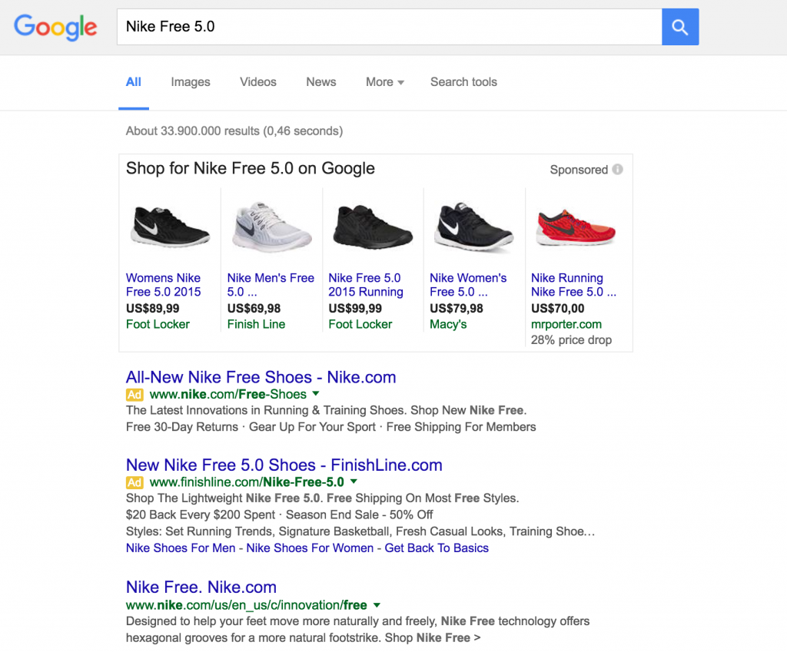Click the mrporter.com seller name
Viewport: 787px width, 652px height.
566,325
